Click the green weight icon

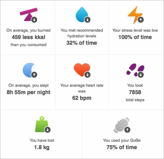[42, 124]
